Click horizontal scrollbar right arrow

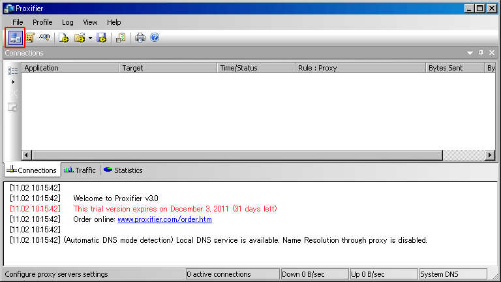click(489, 155)
